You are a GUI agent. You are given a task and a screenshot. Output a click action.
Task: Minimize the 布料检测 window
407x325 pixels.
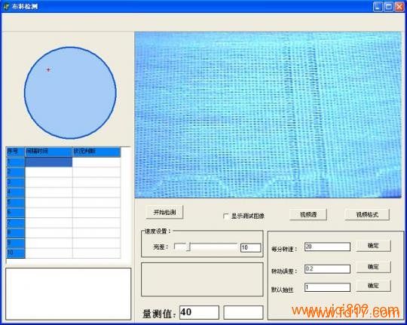(x=378, y=7)
